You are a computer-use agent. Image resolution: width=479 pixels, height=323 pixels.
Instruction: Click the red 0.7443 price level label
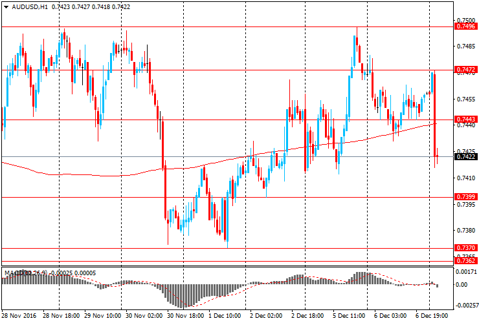click(466, 120)
